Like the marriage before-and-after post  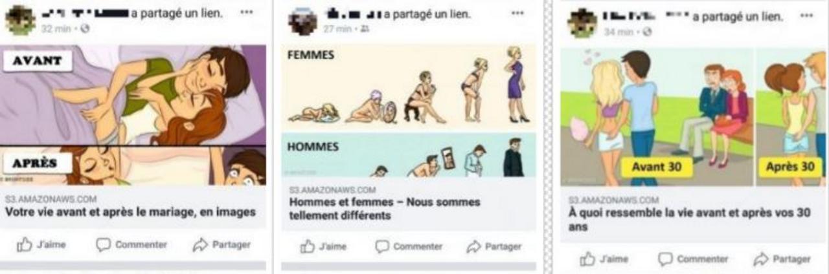[40, 245]
